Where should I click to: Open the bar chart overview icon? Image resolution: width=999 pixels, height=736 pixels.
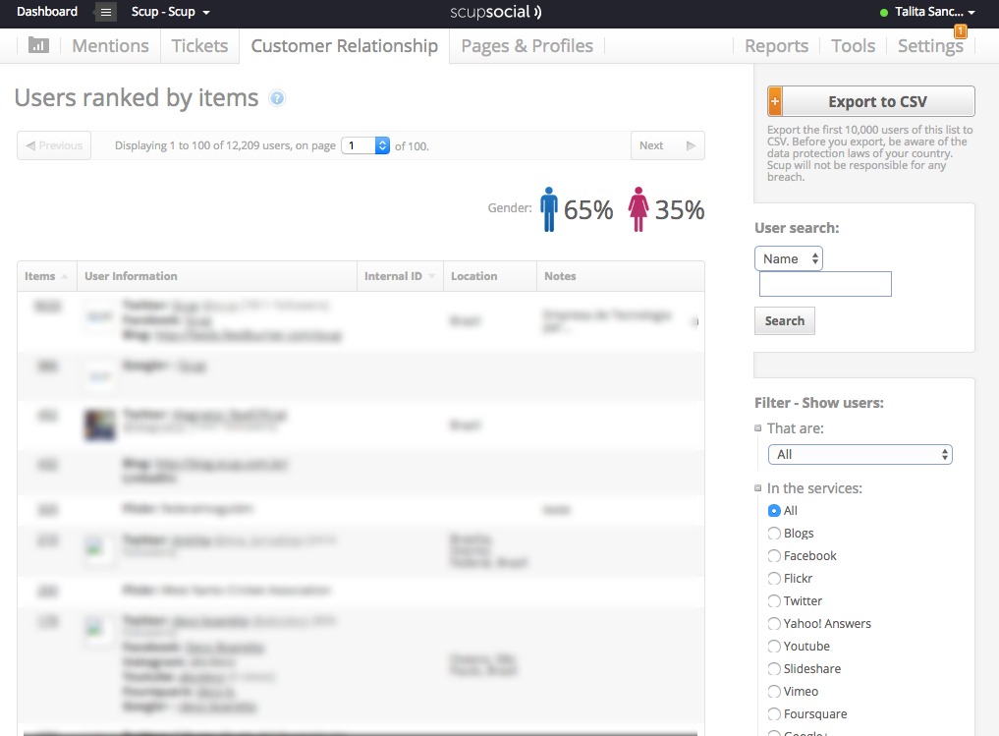point(38,45)
